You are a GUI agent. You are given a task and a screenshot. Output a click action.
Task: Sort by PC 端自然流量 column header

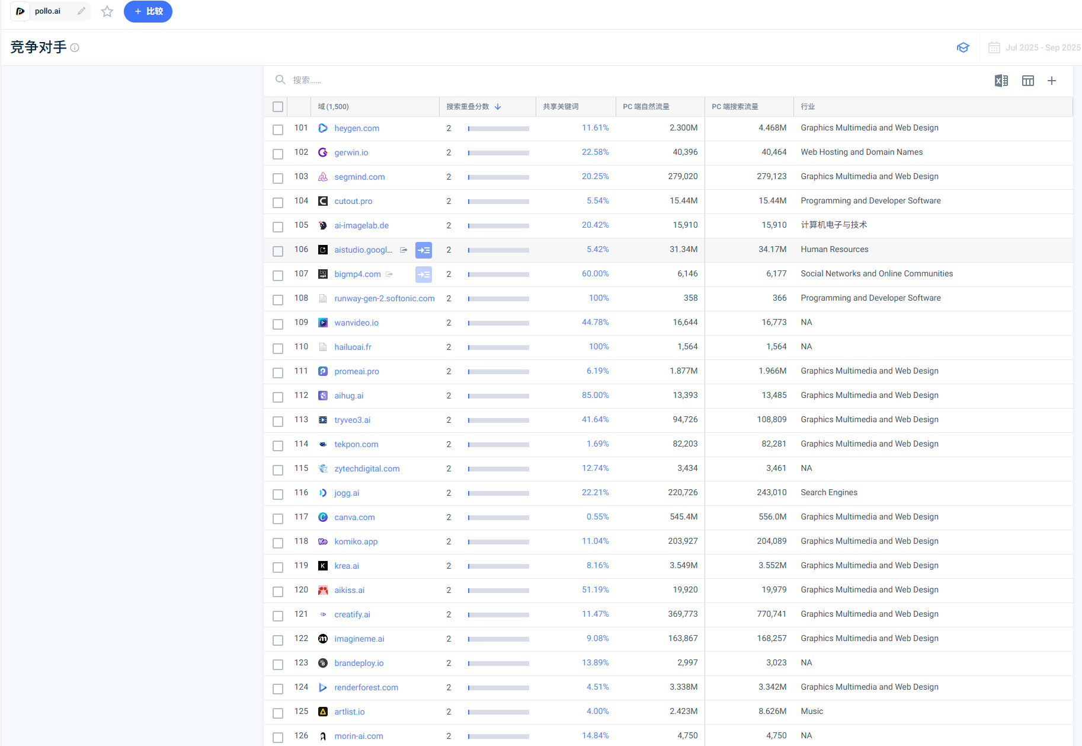coord(646,107)
